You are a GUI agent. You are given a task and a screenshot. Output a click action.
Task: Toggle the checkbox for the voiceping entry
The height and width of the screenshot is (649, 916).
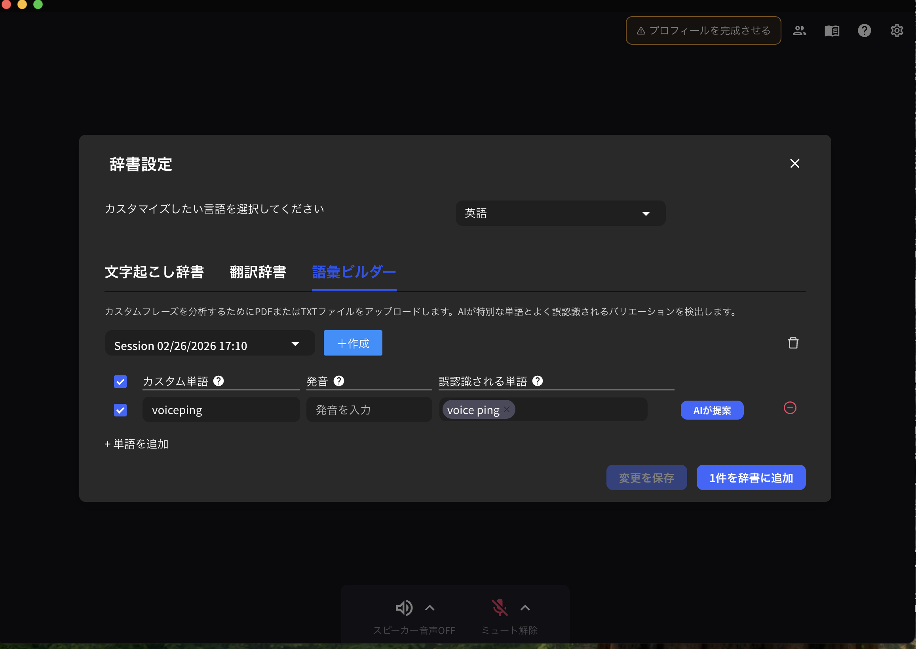click(x=120, y=410)
